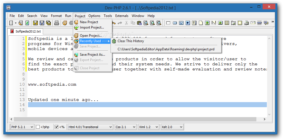Image resolution: width=283 pixels, height=140 pixels.
Task: Open the Css 2.1 dropdown
Action: pyautogui.click(x=125, y=127)
